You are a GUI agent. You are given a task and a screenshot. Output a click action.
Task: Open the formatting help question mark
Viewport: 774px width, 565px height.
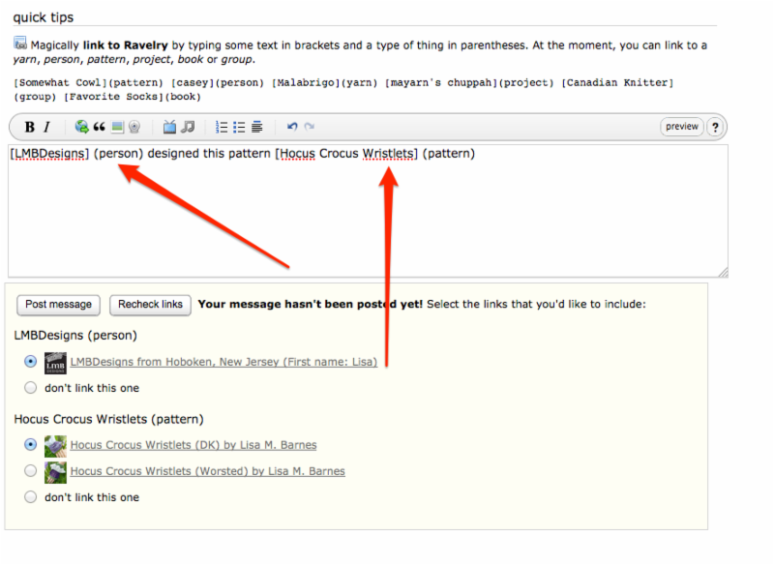(x=715, y=127)
